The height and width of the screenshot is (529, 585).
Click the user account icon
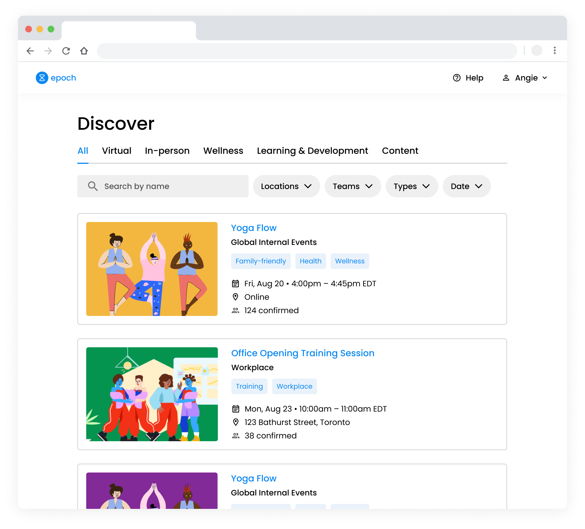tap(506, 77)
